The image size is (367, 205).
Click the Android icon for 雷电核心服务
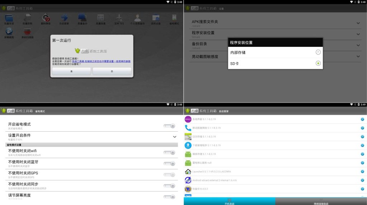(188, 163)
